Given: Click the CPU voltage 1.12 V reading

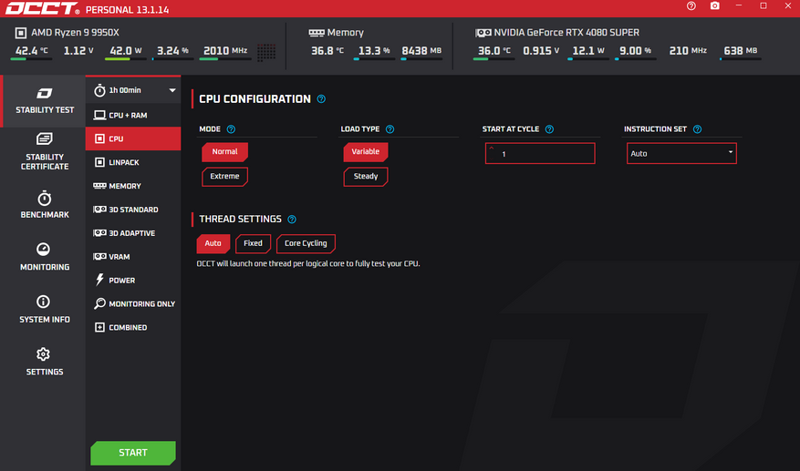Looking at the screenshot, I should point(78,51).
